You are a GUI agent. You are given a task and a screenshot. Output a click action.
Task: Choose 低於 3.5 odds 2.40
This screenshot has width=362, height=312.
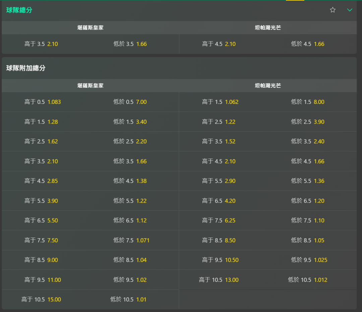tap(307, 141)
